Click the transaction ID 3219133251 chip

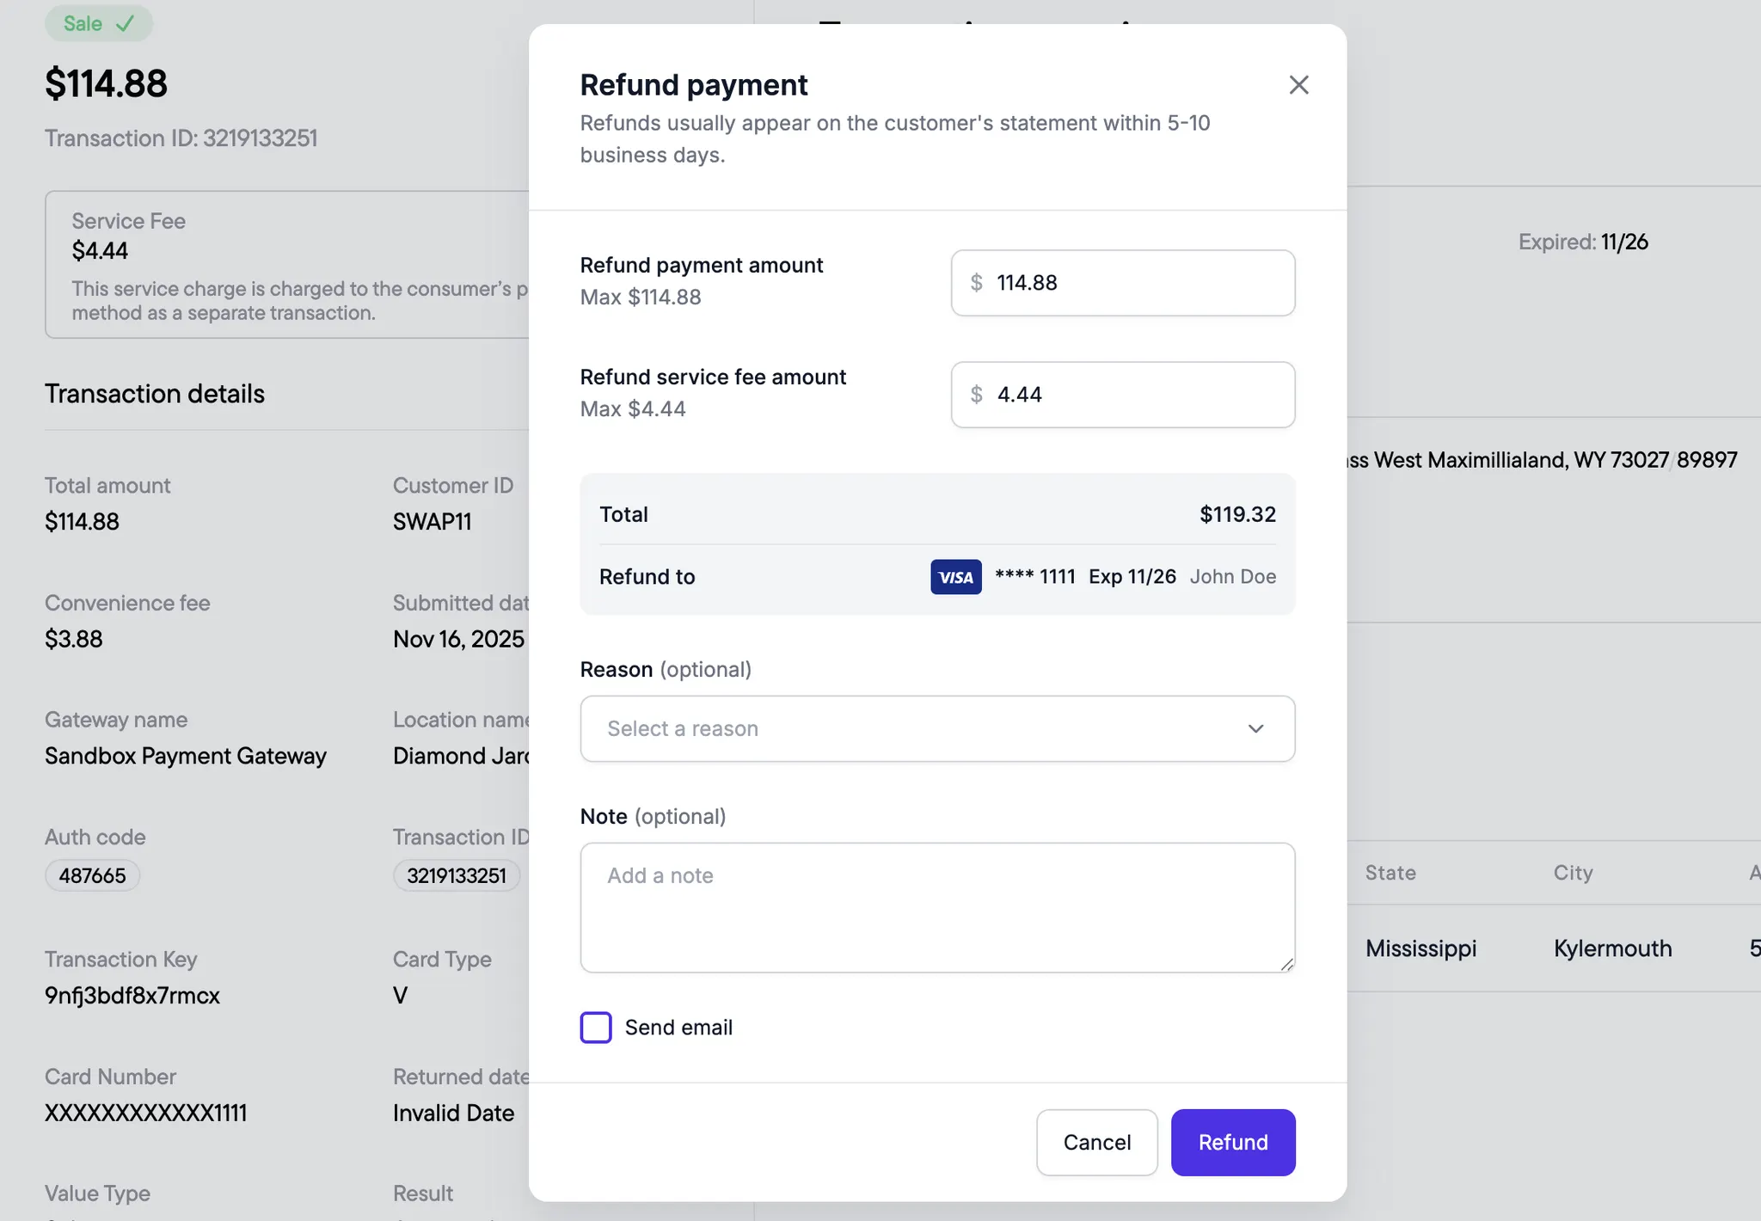click(x=457, y=875)
